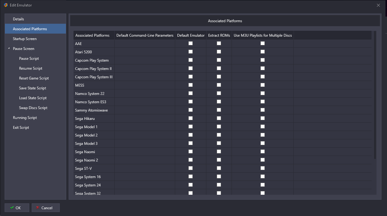The image size is (387, 216).
Task: Edit command-line parameters for MESS
Action: coord(145,85)
